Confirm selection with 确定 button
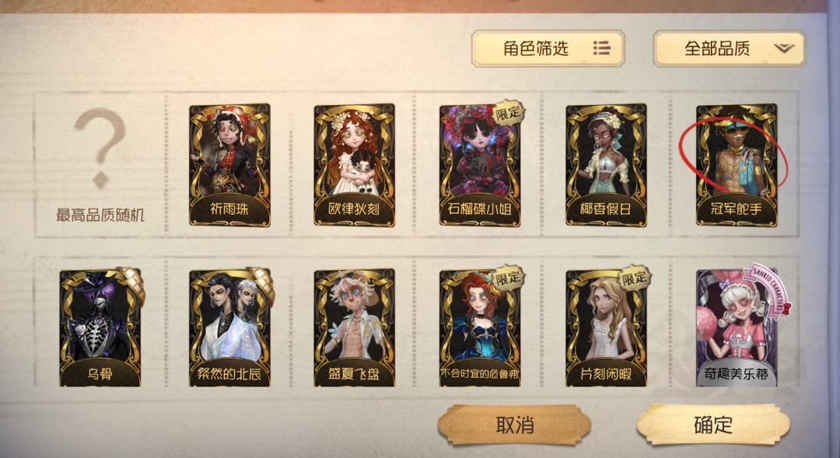The width and height of the screenshot is (840, 458). click(x=713, y=425)
